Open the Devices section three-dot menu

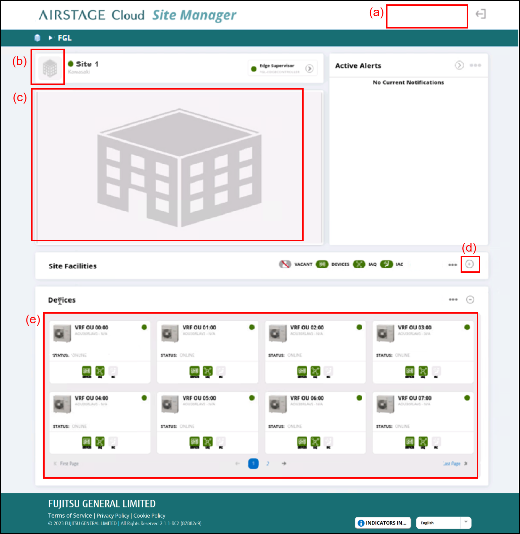click(x=453, y=300)
